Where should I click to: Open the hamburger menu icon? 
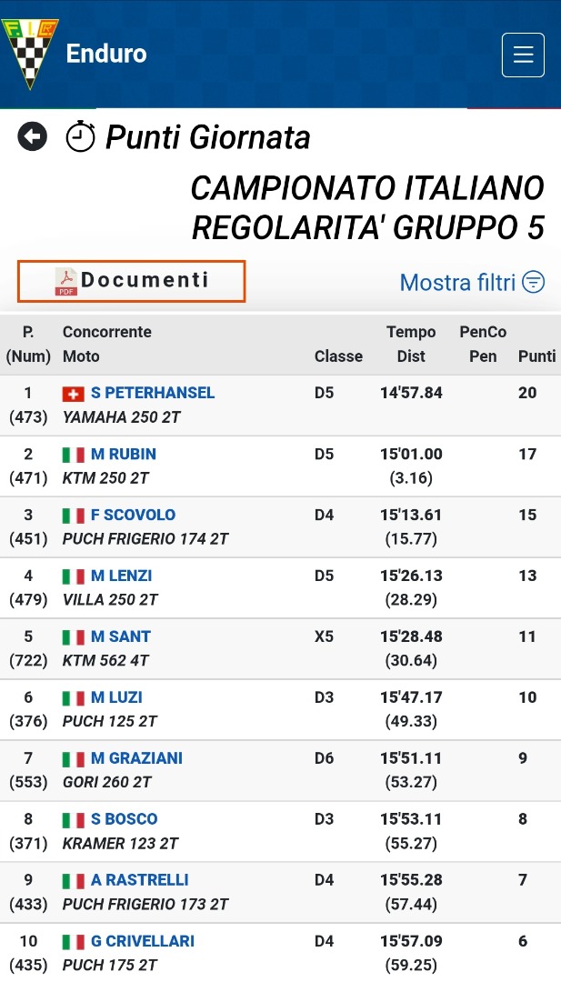coord(523,55)
